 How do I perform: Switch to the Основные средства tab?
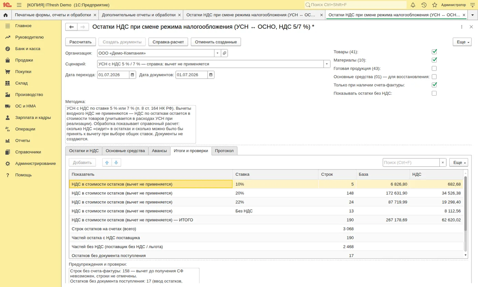coord(125,151)
